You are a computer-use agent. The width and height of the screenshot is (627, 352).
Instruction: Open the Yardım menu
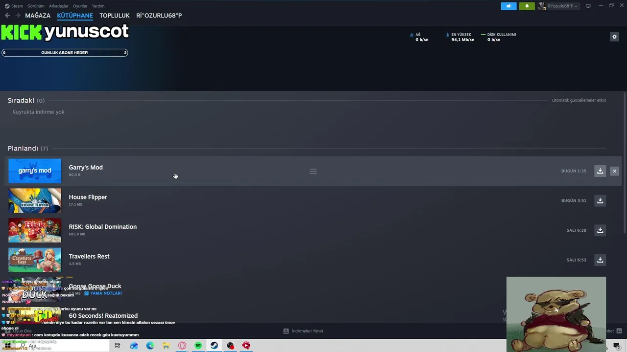click(98, 6)
